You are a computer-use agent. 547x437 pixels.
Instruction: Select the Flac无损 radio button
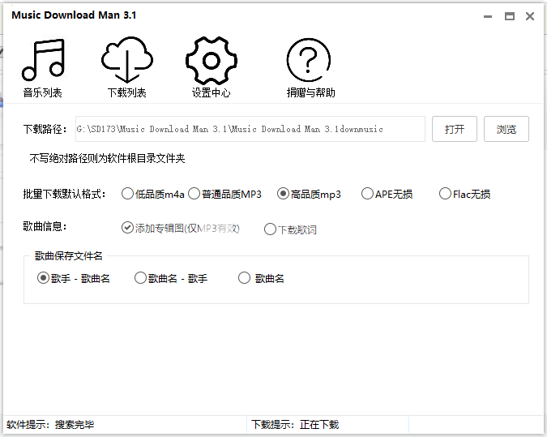445,194
